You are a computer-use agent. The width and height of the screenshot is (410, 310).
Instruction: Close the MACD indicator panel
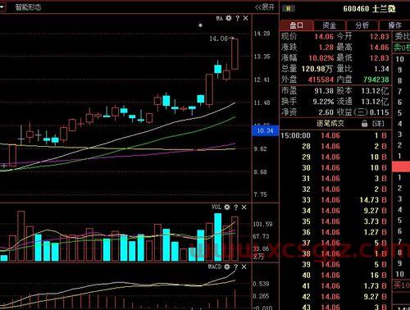tap(244, 267)
